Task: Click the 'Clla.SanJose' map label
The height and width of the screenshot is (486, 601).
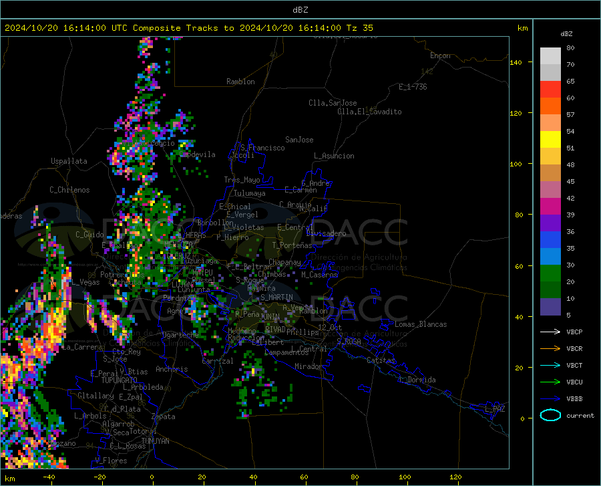Action: tap(333, 103)
